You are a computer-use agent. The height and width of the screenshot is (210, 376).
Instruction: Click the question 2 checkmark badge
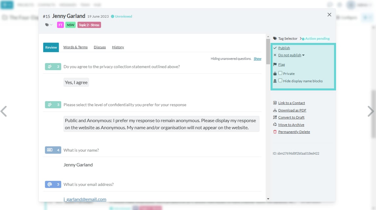[x=53, y=67]
